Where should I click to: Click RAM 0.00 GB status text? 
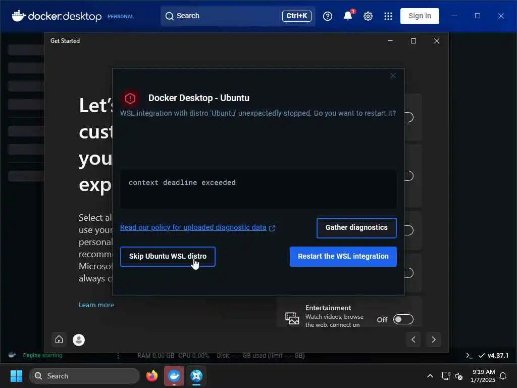156,356
